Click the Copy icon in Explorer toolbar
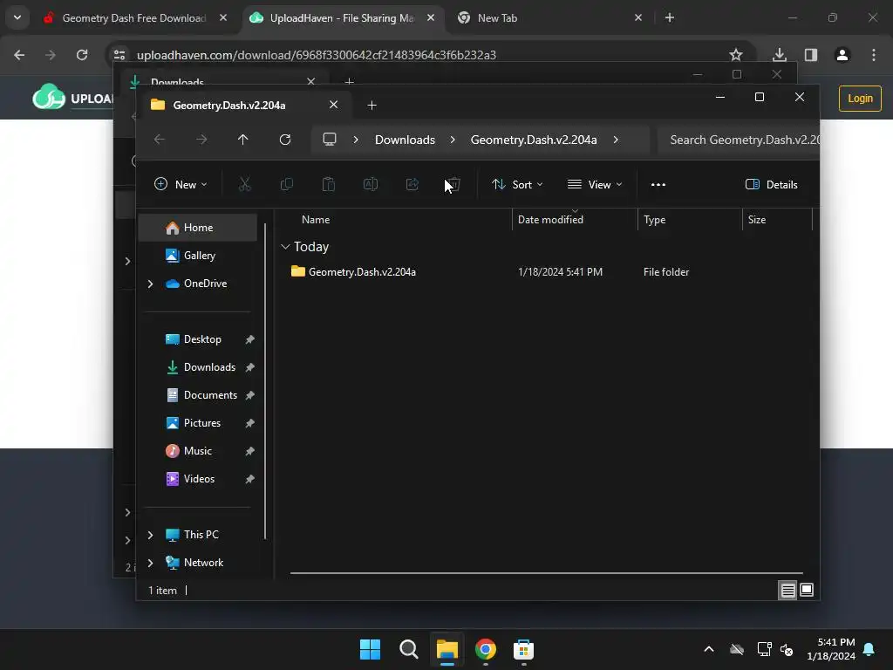Screen dimensions: 893x670 click(x=286, y=185)
